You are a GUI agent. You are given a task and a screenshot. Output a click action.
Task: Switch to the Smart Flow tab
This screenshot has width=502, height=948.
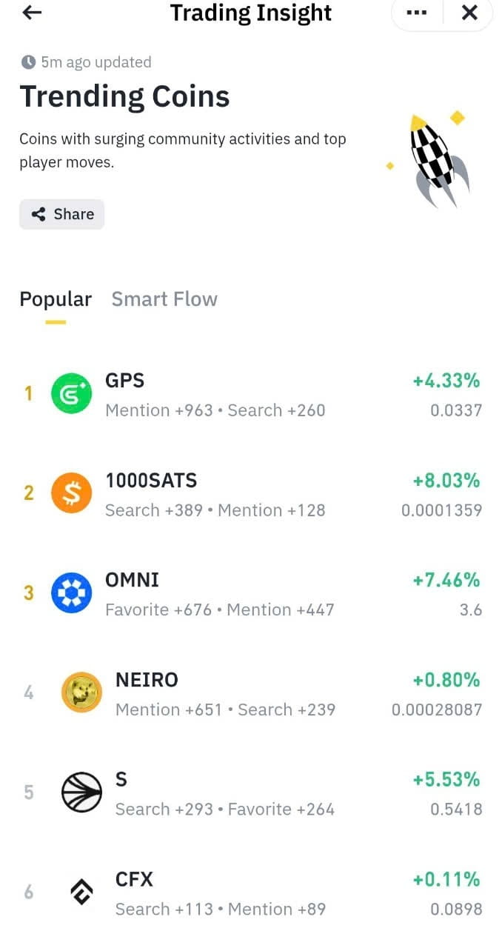[x=164, y=299]
